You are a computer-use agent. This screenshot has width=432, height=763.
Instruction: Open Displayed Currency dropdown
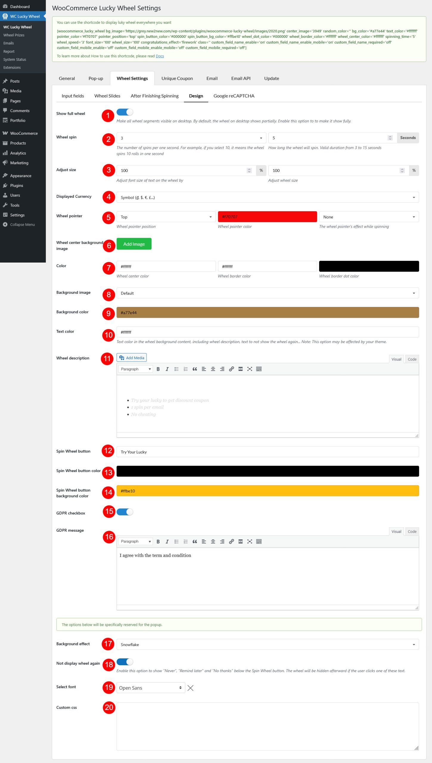click(x=267, y=197)
